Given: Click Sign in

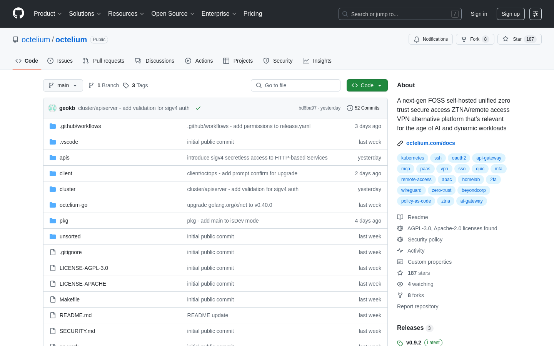Looking at the screenshot, I should pyautogui.click(x=479, y=14).
